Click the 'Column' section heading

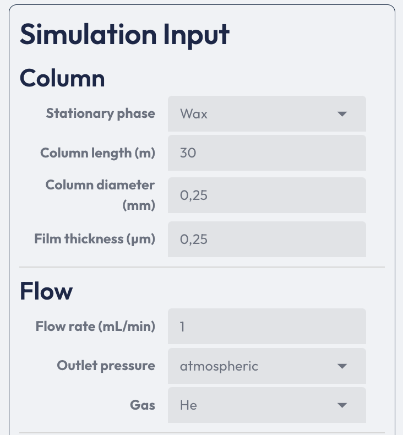click(62, 78)
